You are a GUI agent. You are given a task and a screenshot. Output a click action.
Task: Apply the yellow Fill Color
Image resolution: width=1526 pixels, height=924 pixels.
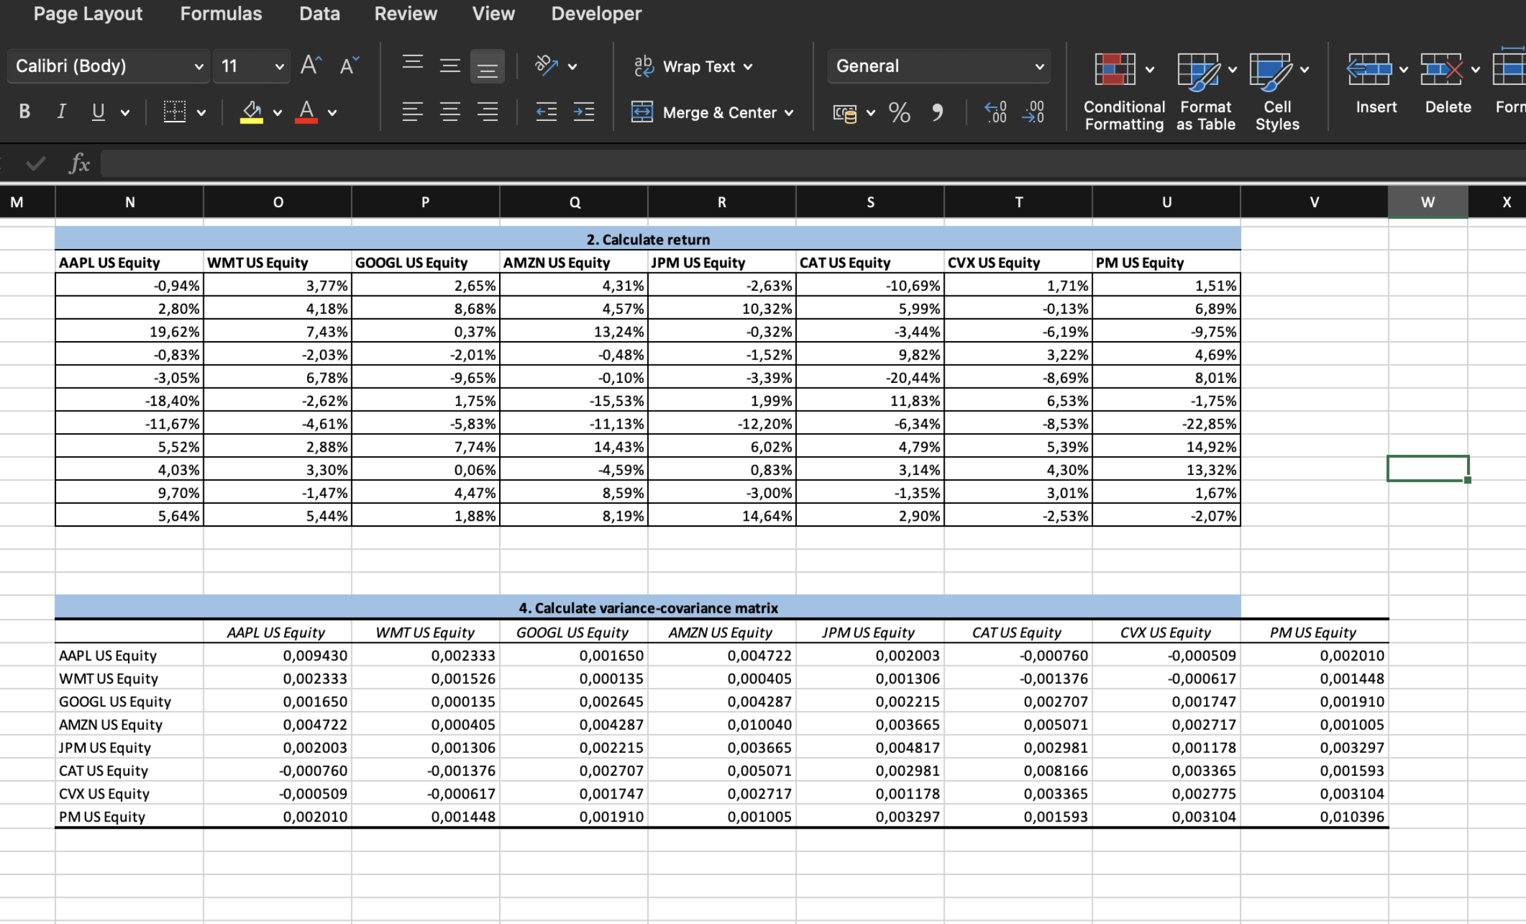coord(252,112)
